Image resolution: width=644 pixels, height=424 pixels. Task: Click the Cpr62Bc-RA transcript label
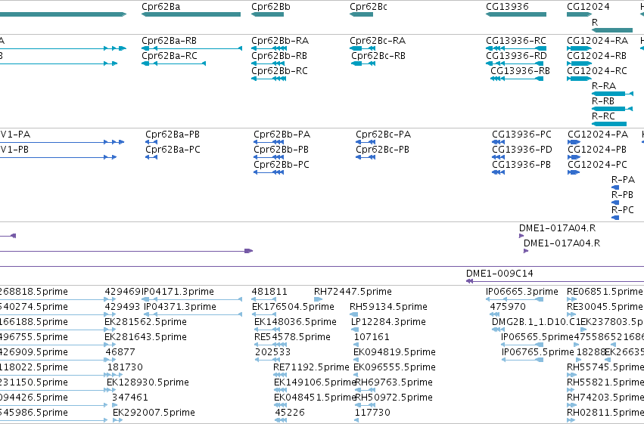[x=378, y=41]
